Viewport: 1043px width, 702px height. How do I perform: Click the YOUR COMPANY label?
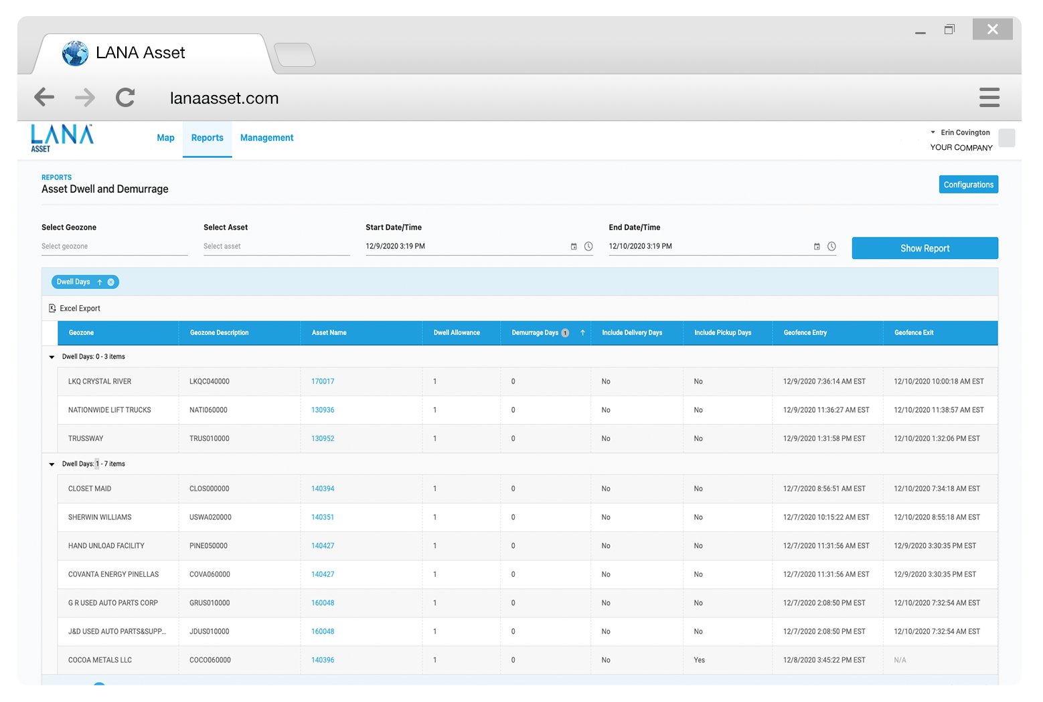click(961, 148)
